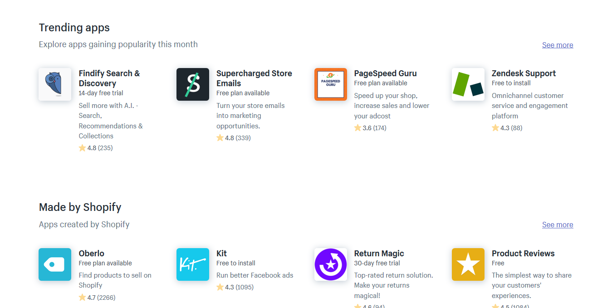The image size is (612, 308).
Task: Open the Zendesk Support logo icon
Action: 468,84
